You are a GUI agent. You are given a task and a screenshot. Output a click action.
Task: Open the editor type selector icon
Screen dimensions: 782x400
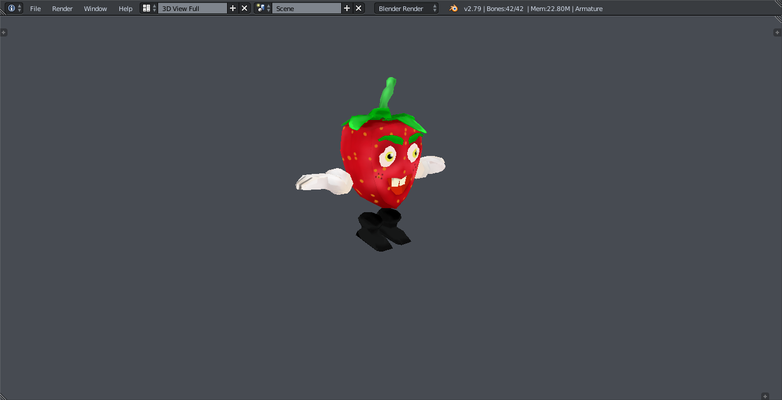(x=10, y=8)
